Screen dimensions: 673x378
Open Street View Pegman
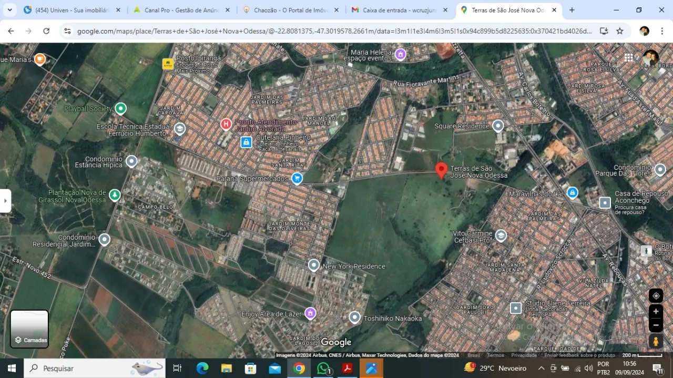tap(656, 341)
